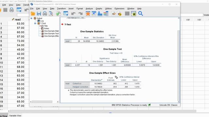Open the Transform menu in Viewer
209x117 pixels.
(61, 8)
